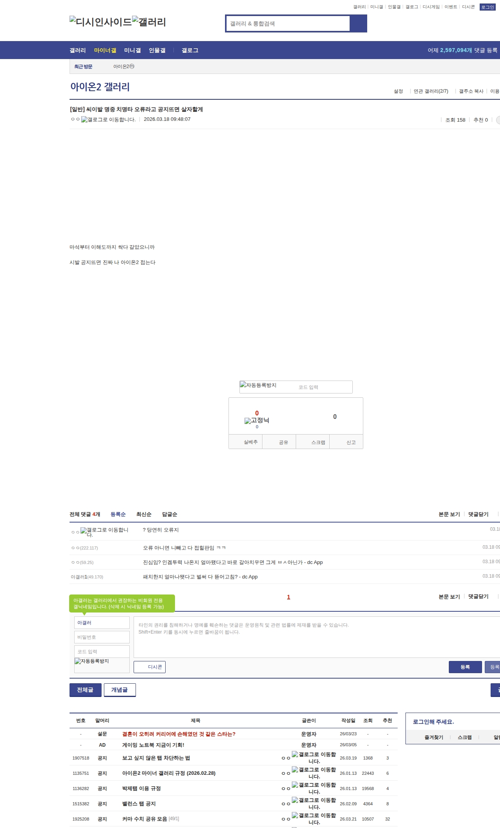Open notice '커마 수치 공유 모음'
Viewport: 500px width, 828px height.
pyautogui.click(x=145, y=819)
